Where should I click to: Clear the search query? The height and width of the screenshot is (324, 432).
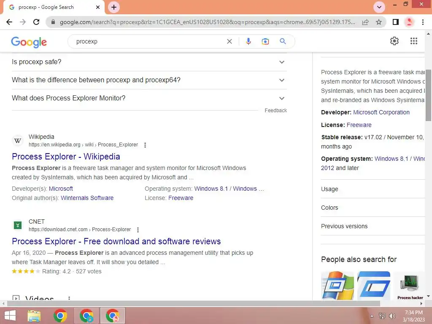tap(229, 41)
